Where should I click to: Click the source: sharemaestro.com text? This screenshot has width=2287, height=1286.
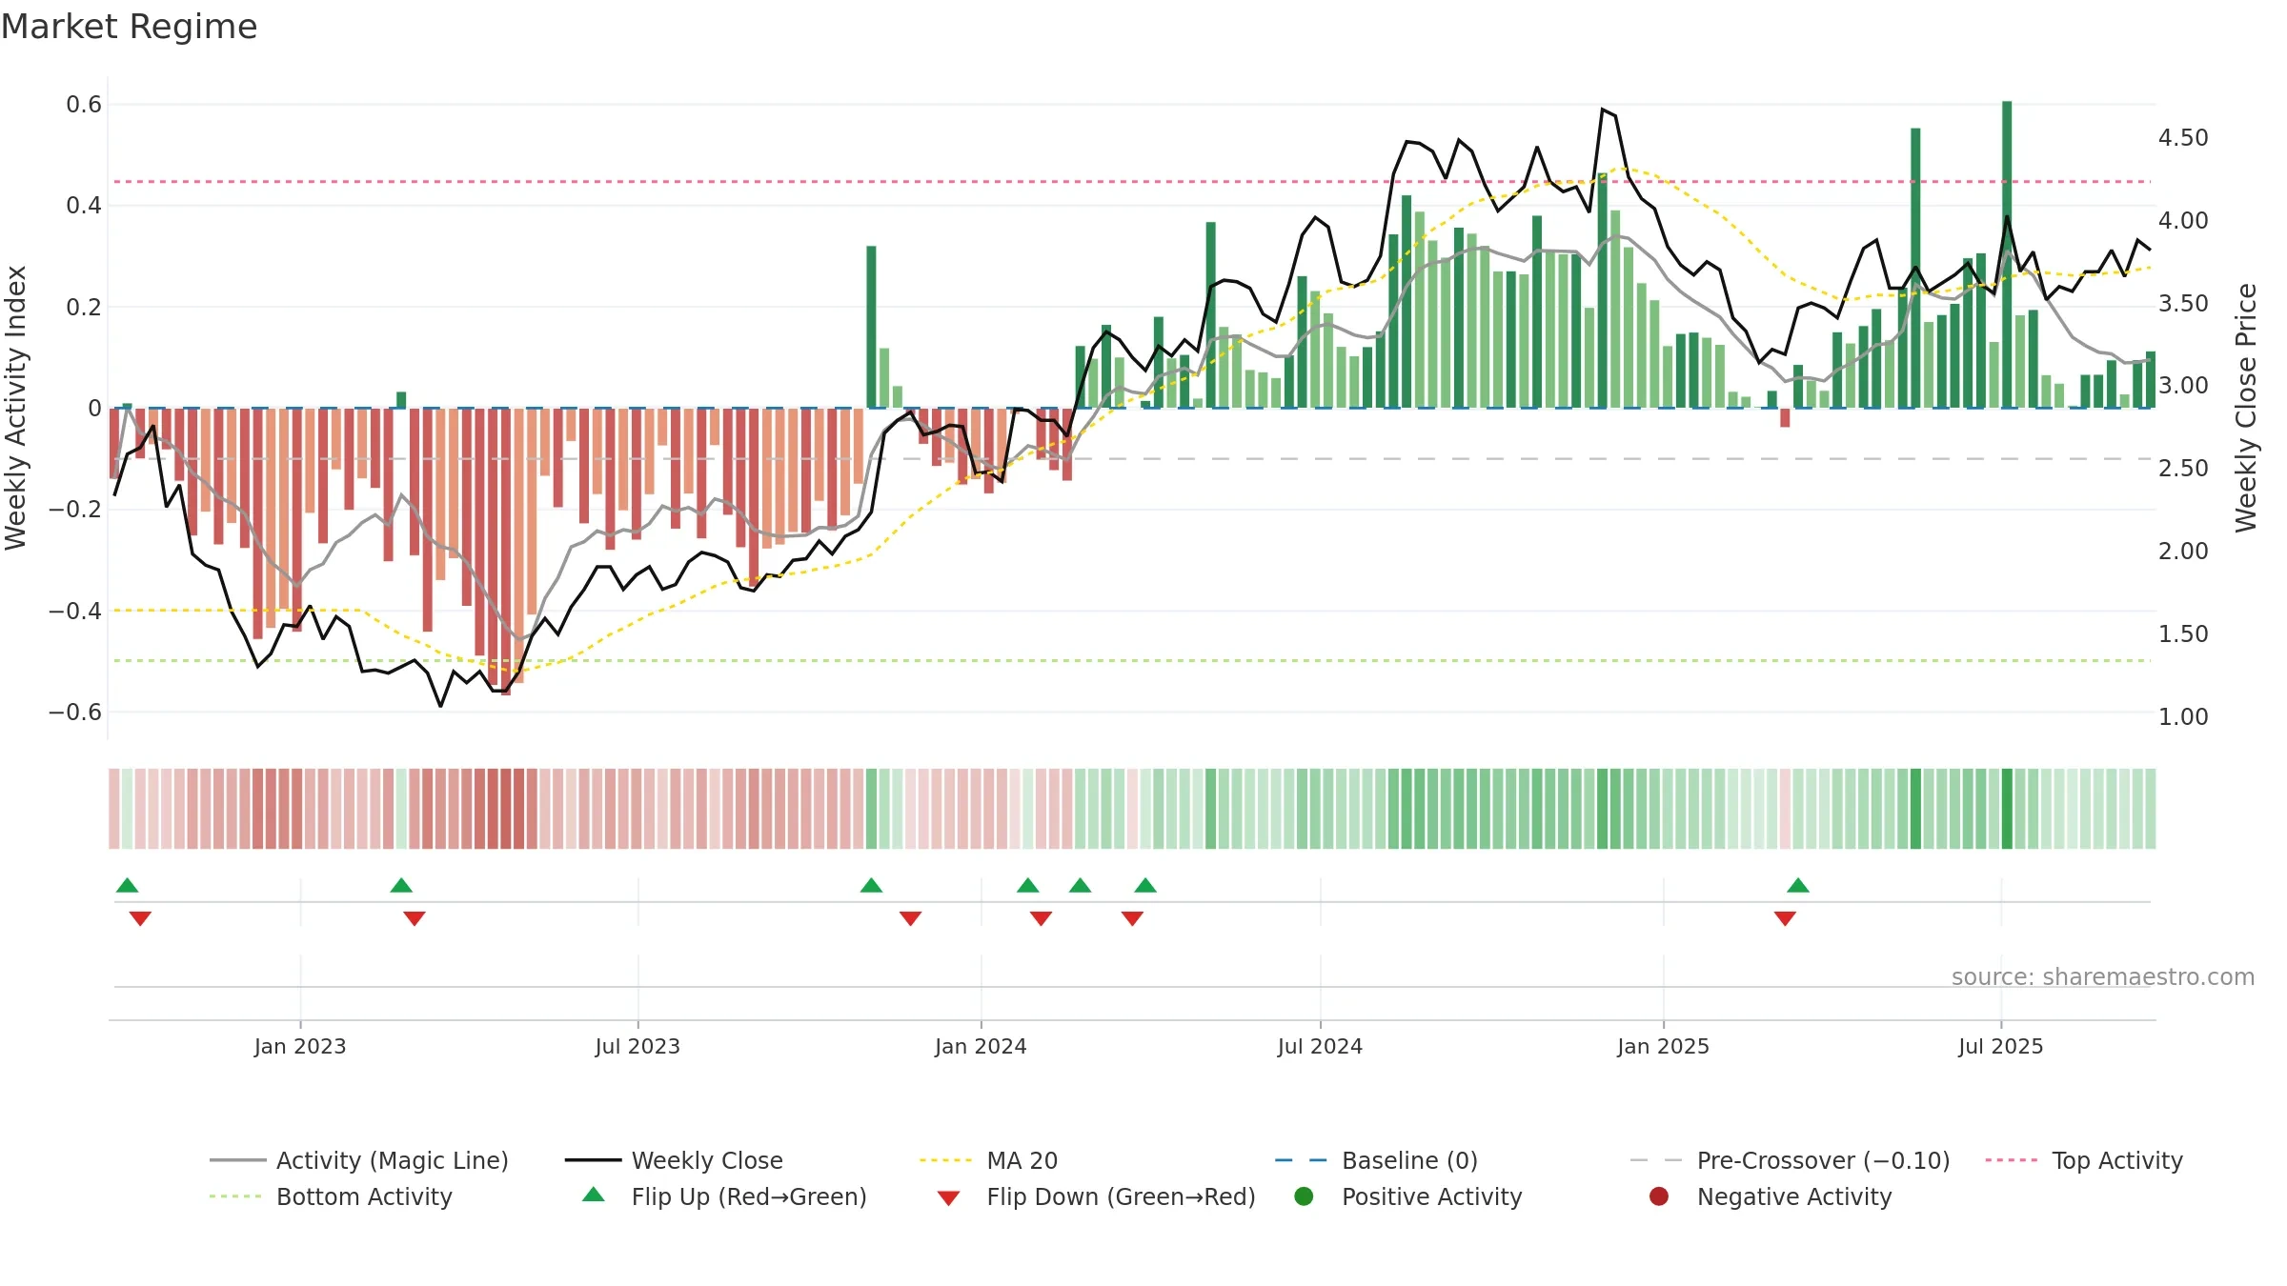(2103, 976)
